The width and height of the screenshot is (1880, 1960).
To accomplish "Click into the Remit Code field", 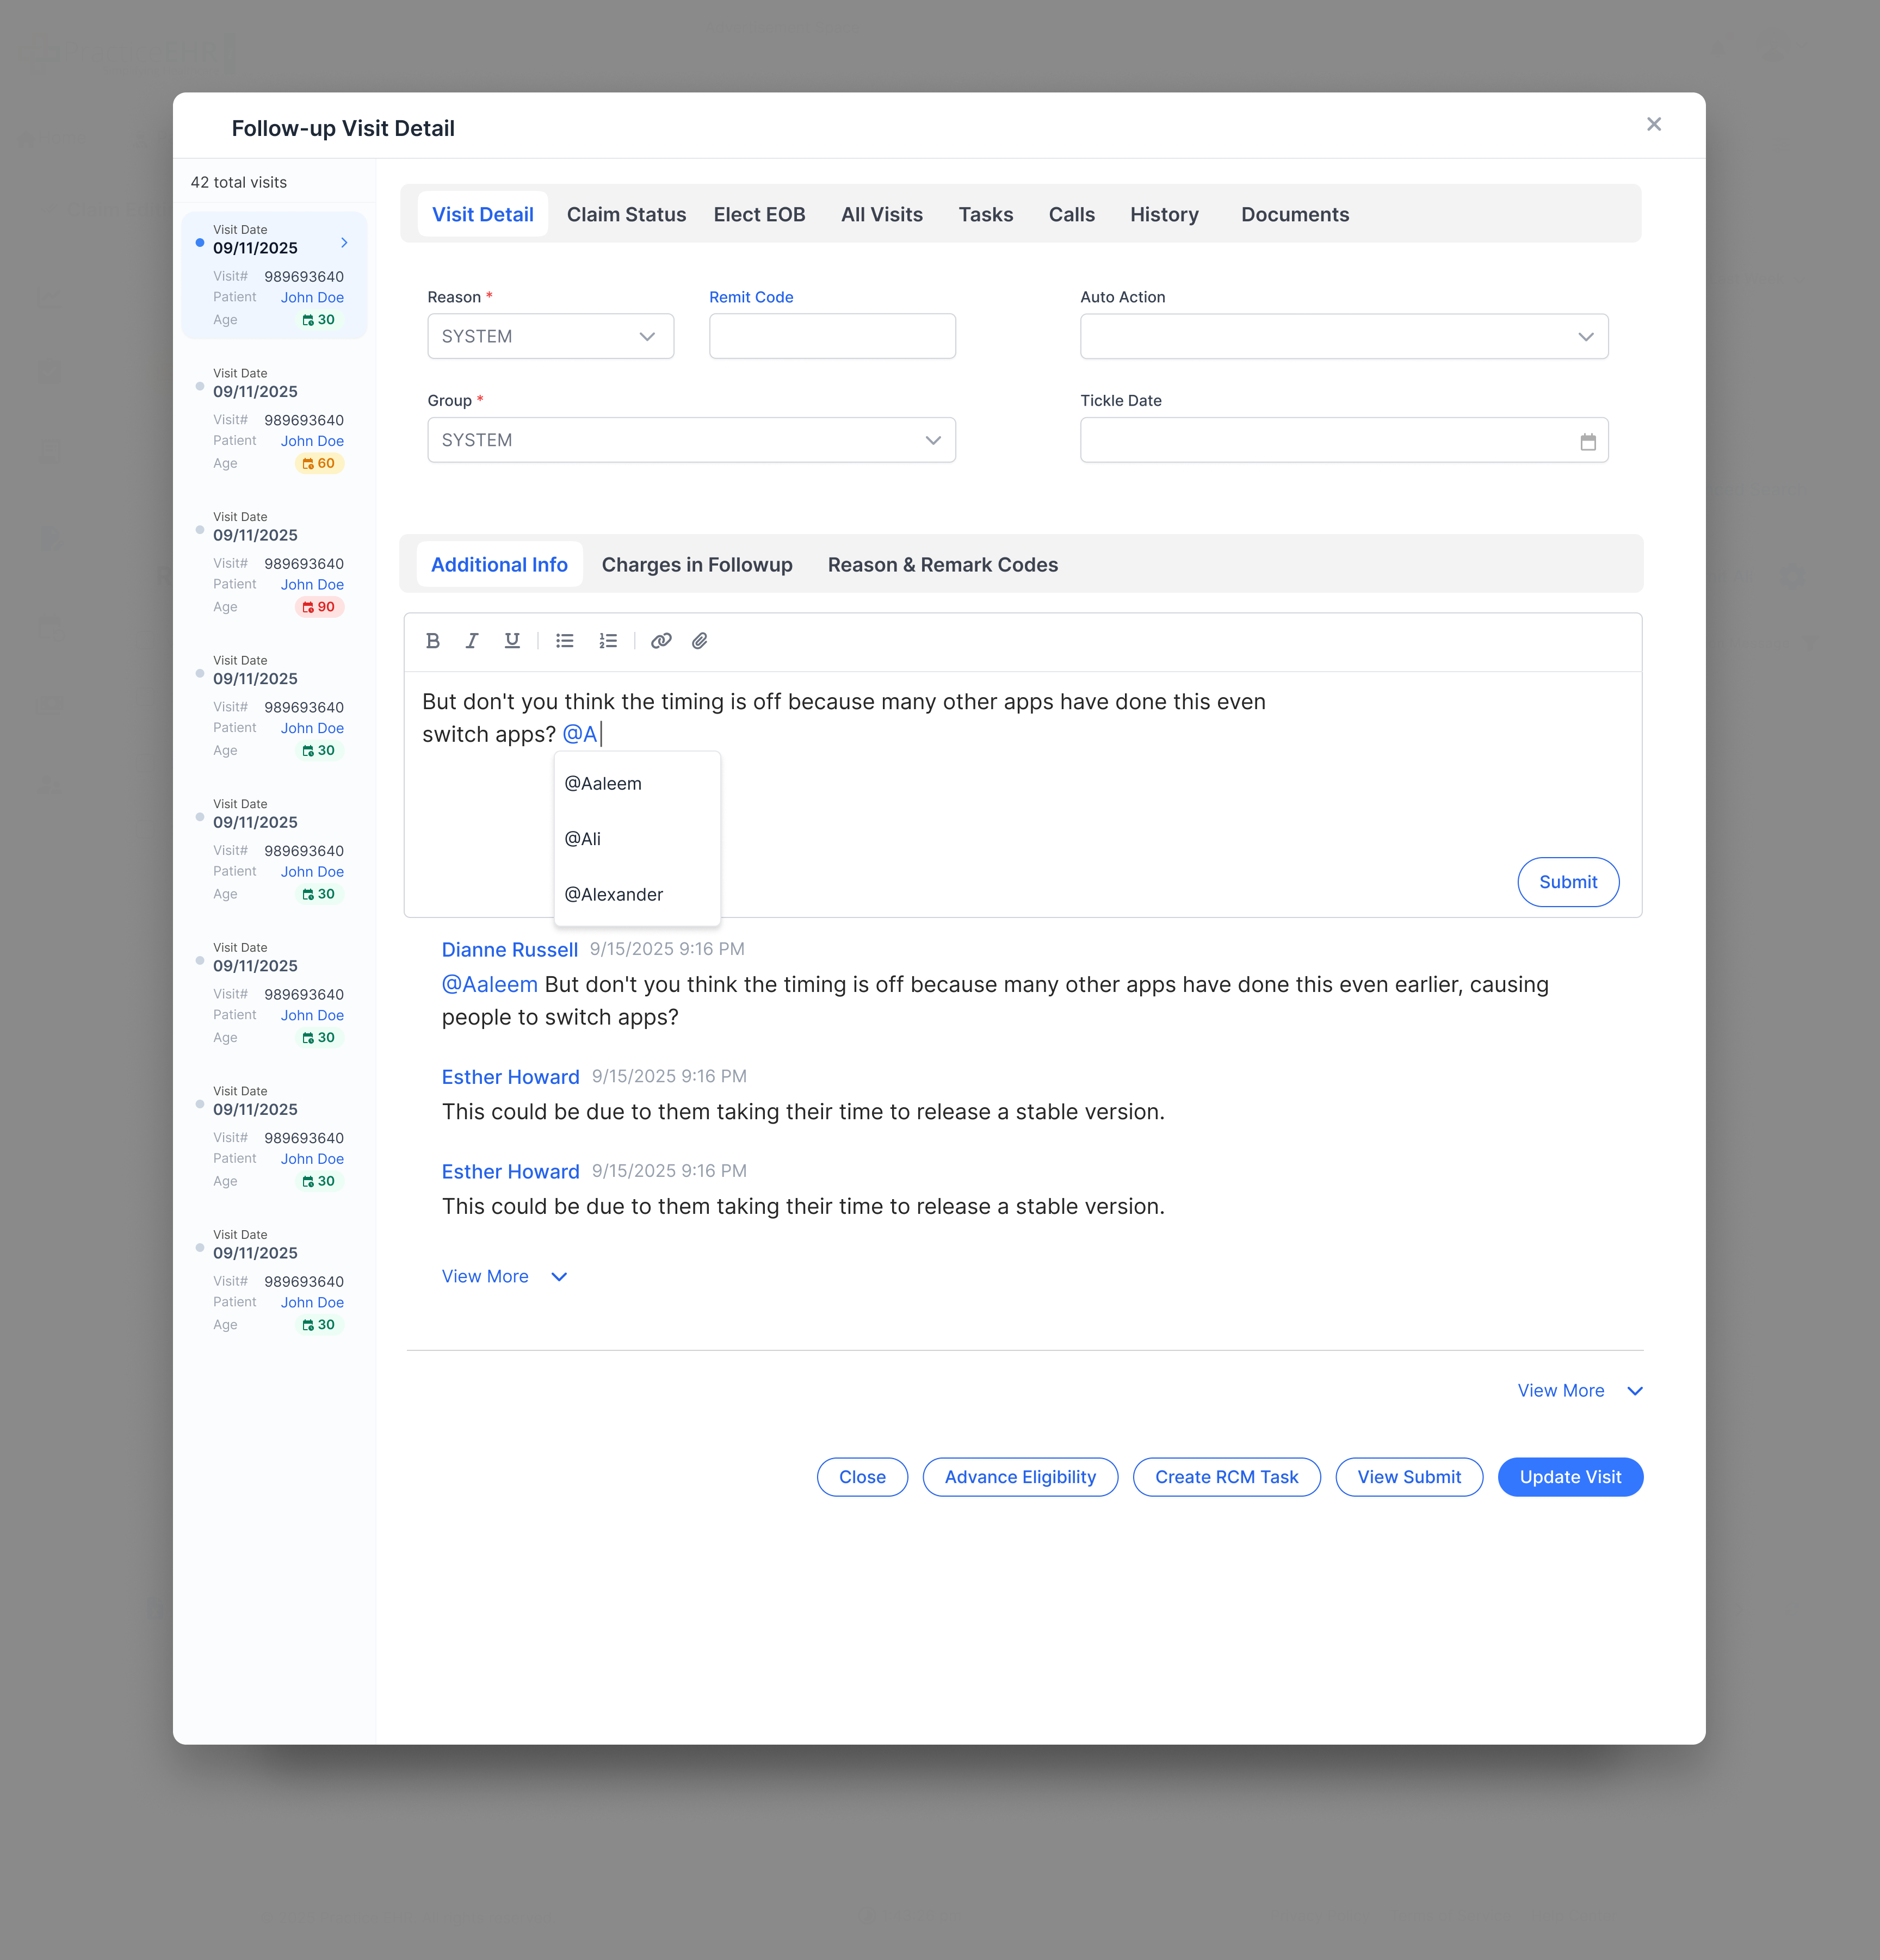I will [x=831, y=336].
